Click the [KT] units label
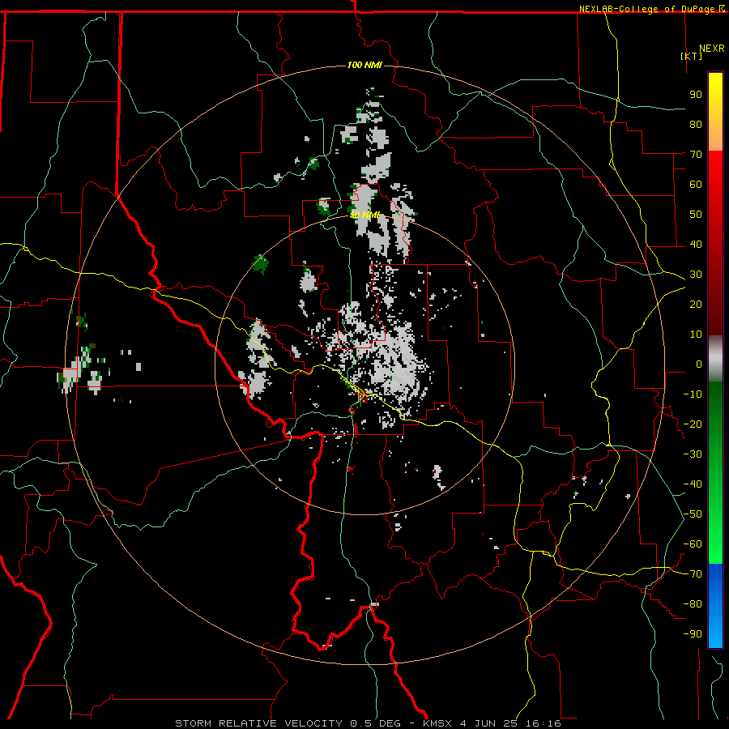Image resolution: width=729 pixels, height=729 pixels. [x=692, y=56]
